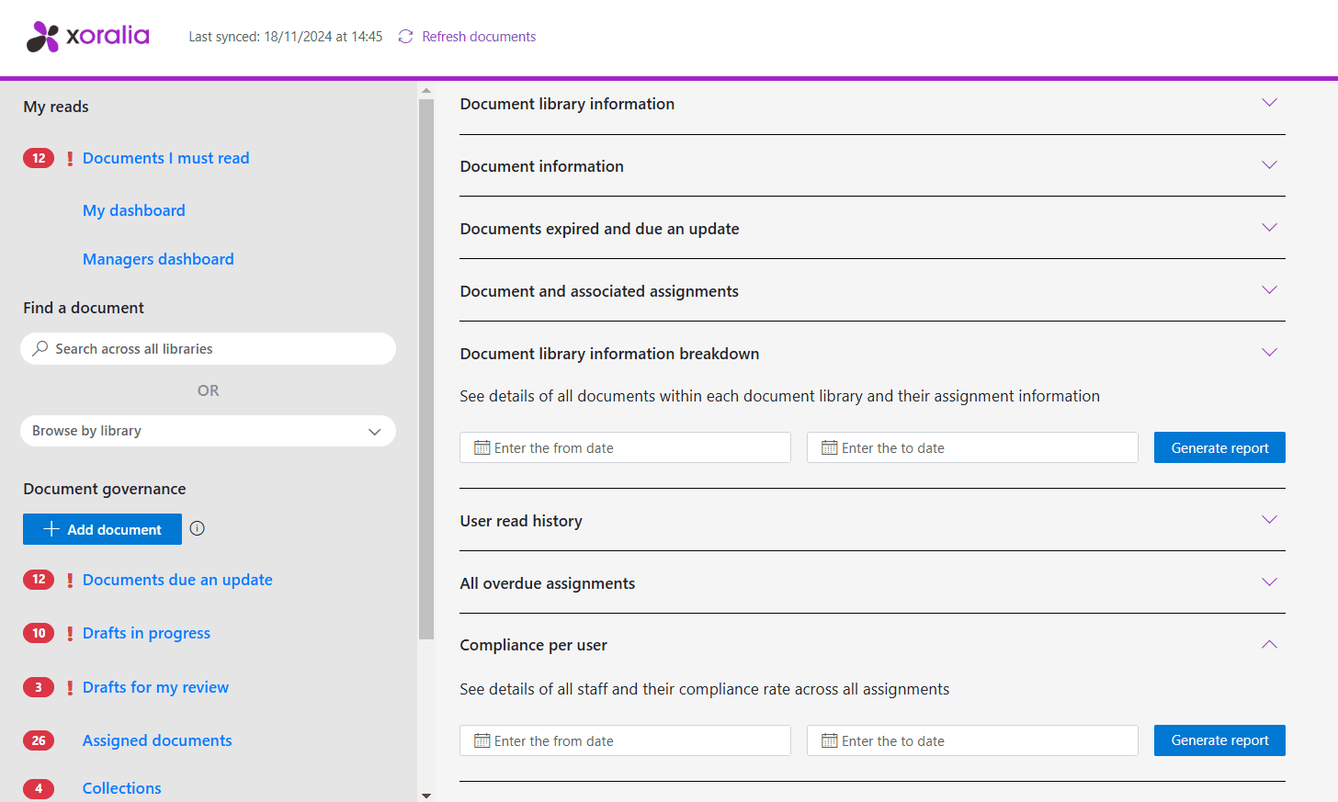Click calendar icon in compliance from date field
This screenshot has height=802, width=1338.
coord(482,740)
